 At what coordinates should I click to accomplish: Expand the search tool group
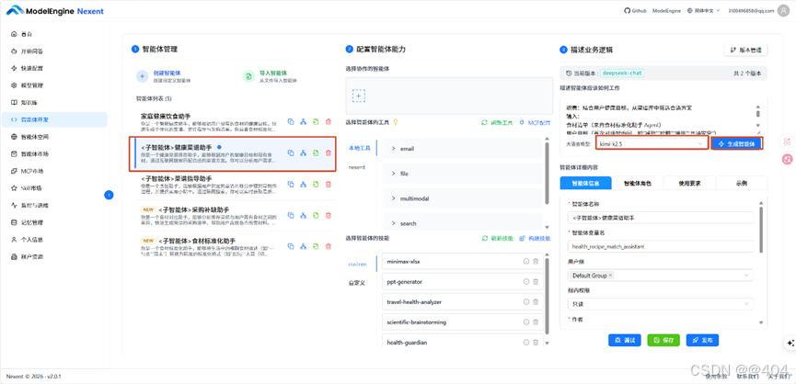click(x=463, y=223)
